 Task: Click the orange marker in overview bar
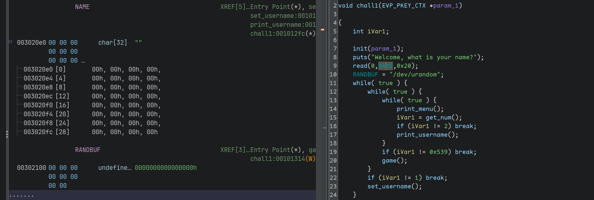(x=322, y=29)
